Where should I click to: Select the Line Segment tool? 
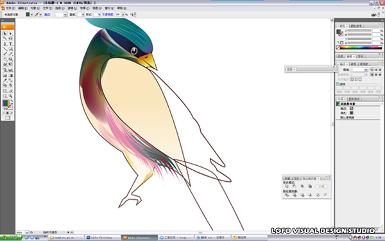4,49
